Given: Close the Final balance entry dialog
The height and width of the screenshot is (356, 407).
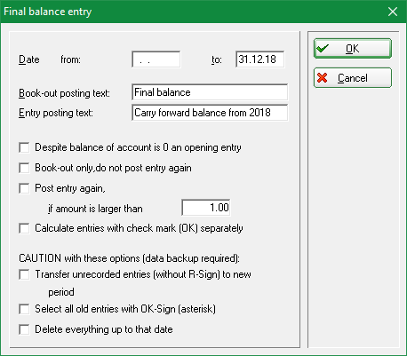Looking at the screenshot, I should pyautogui.click(x=393, y=12).
